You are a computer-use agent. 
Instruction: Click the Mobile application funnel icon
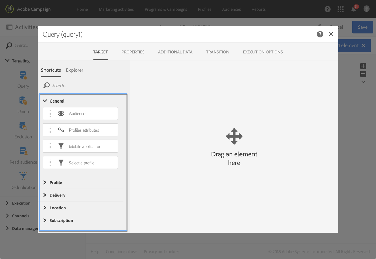61,146
